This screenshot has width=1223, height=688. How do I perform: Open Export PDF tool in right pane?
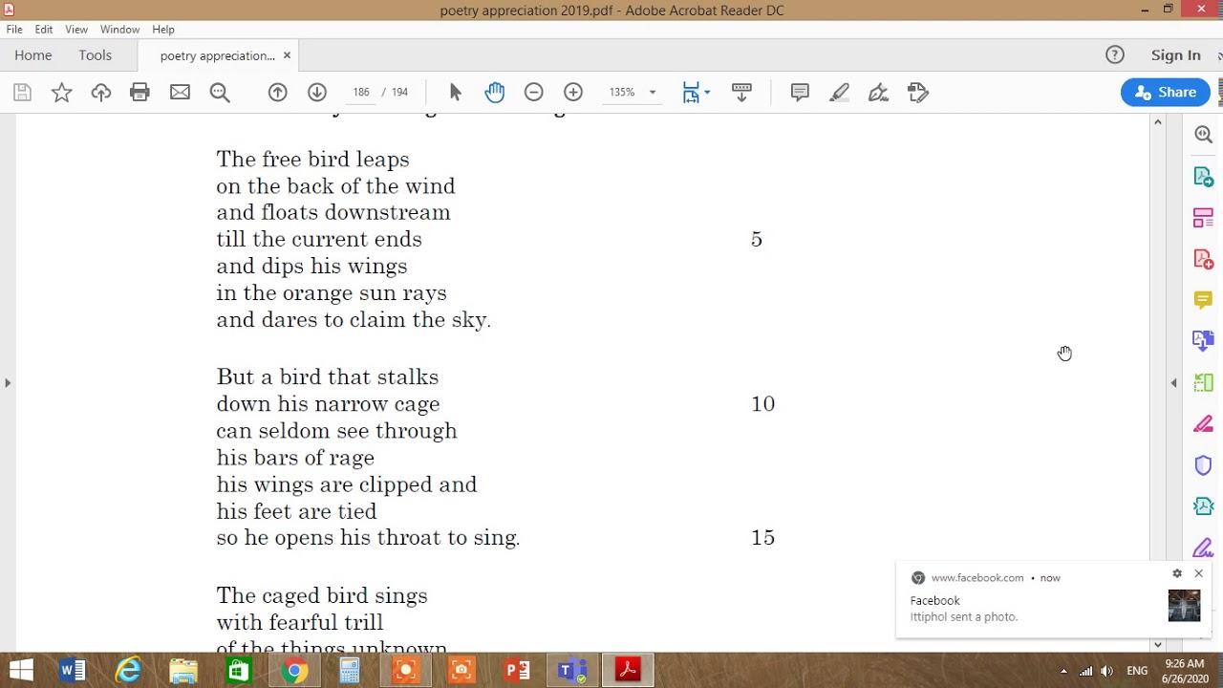point(1203,177)
